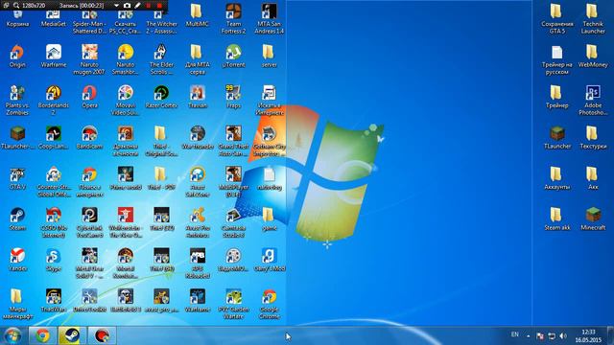Select the Opera browser desktop icon
Viewport: 614px width, 345px height.
[89, 97]
